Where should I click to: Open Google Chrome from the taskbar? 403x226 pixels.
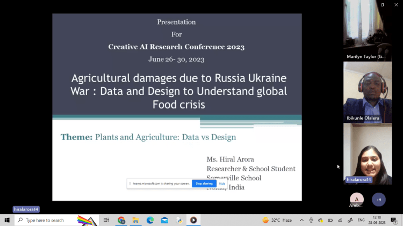(121, 220)
